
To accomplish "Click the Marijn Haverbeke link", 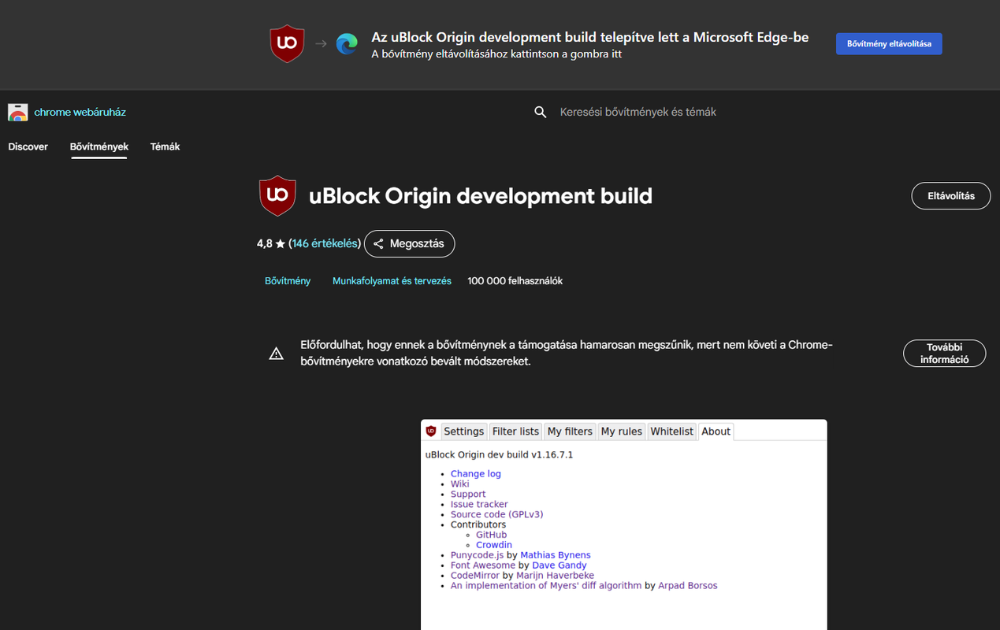I will click(556, 576).
